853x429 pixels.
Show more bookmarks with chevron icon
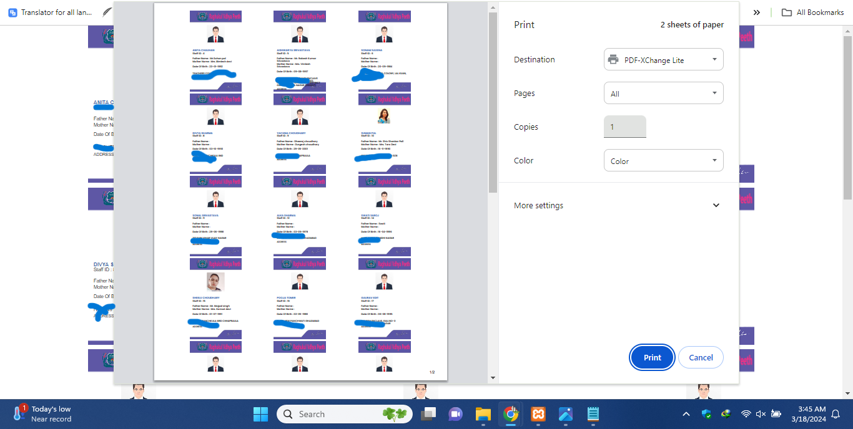(x=756, y=12)
